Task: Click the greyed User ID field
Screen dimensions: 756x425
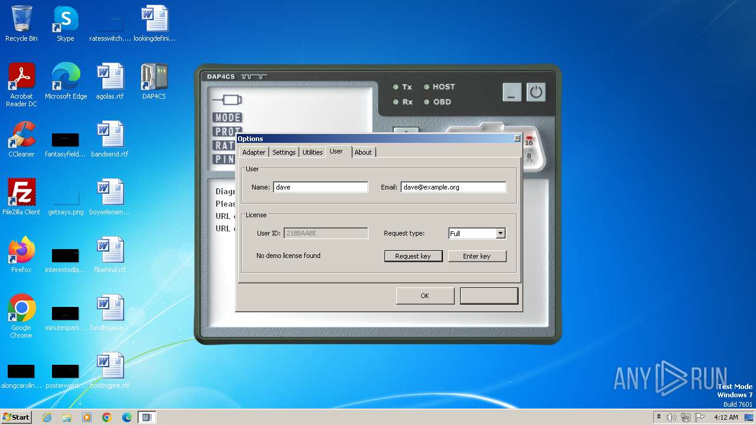Action: [x=326, y=233]
